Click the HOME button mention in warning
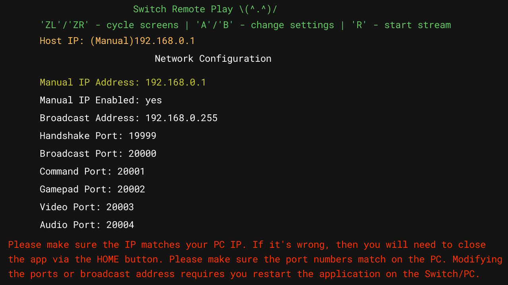Screen dimensions: 508x285 108,259
